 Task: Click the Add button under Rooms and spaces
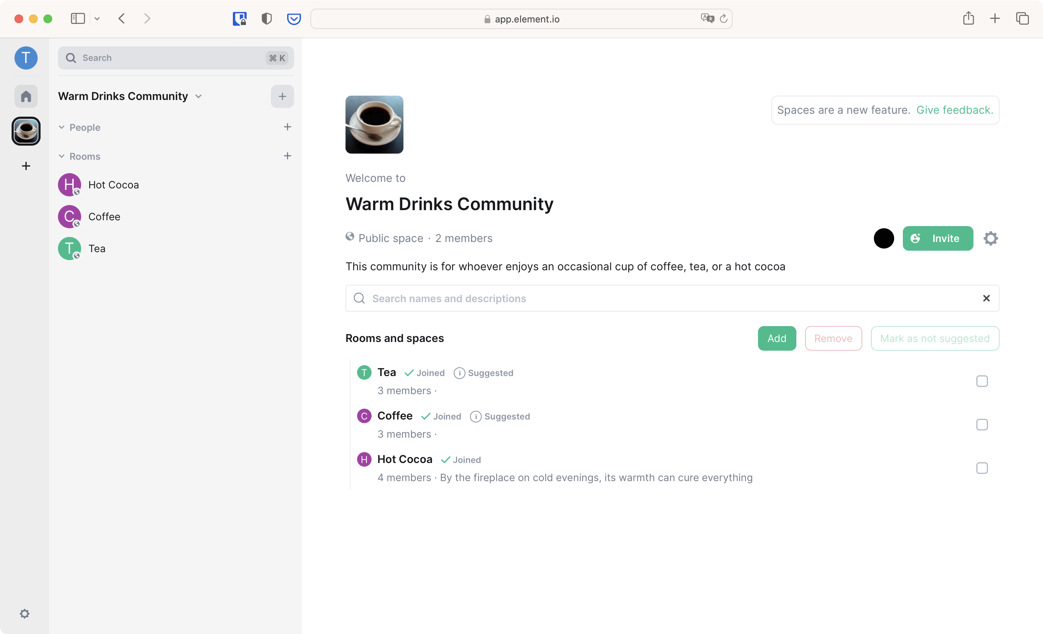777,338
